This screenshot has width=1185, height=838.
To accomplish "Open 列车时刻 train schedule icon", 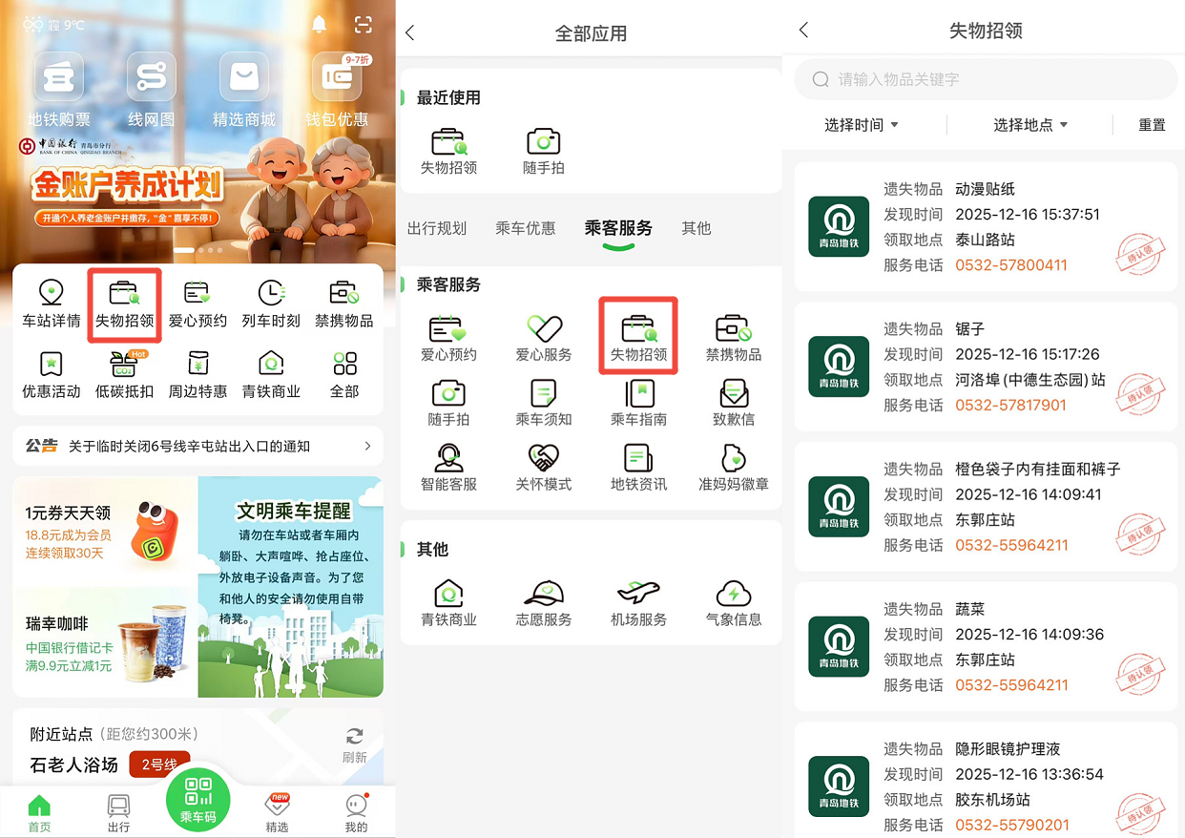I will coord(271,304).
